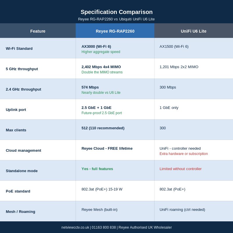Click the 'Nearly double vs U6 Lite' note
The height and width of the screenshot is (233, 233).
click(x=101, y=93)
